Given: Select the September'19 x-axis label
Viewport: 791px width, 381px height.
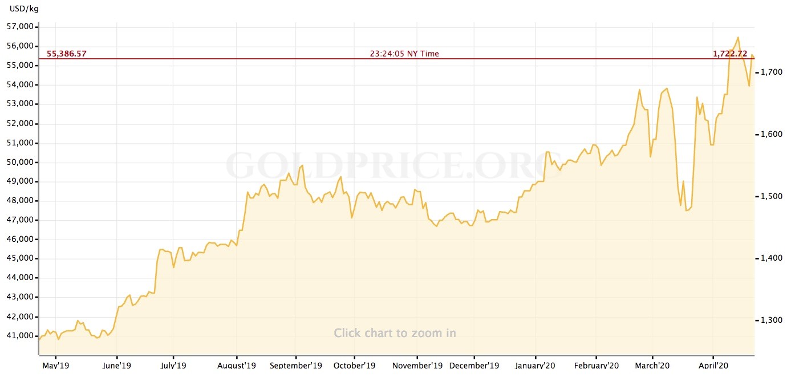Looking at the screenshot, I should pyautogui.click(x=296, y=366).
